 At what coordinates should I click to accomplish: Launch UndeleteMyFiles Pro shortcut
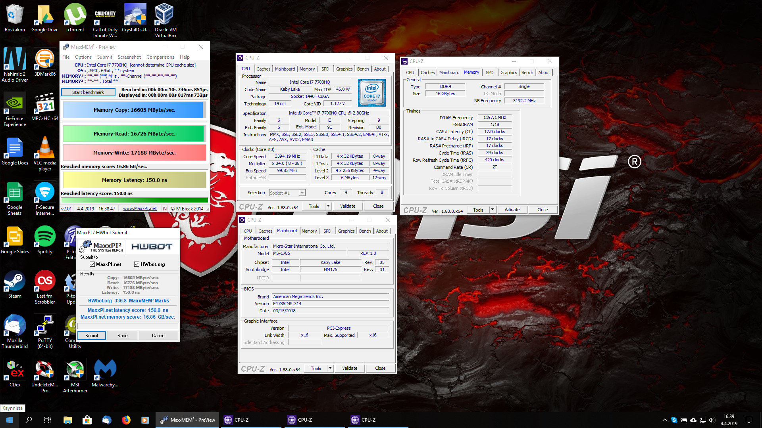pyautogui.click(x=45, y=376)
